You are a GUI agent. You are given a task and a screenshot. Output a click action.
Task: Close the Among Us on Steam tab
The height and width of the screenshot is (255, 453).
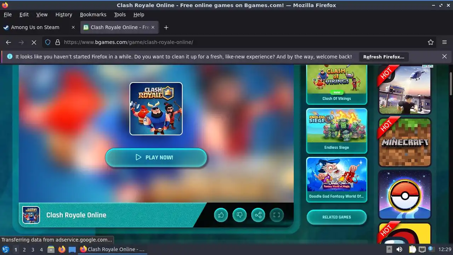(x=73, y=27)
